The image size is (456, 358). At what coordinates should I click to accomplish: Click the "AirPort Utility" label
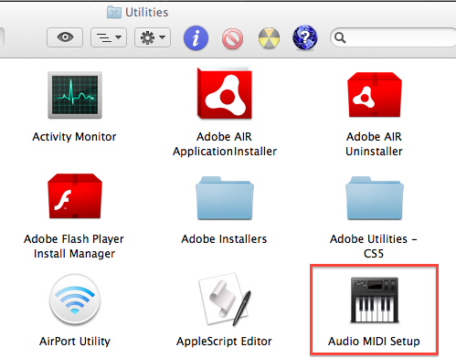75,342
